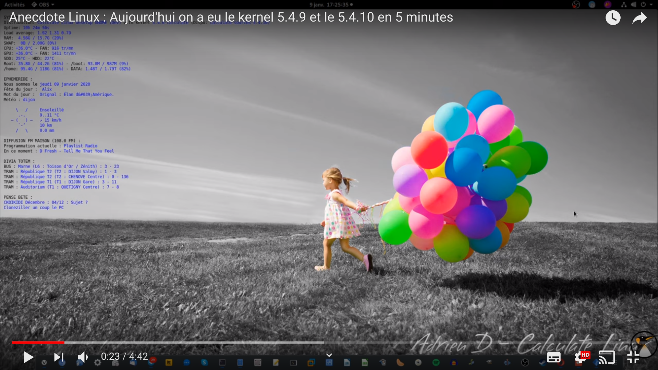658x370 pixels.
Task: Open the video title link
Action: pyautogui.click(x=231, y=17)
